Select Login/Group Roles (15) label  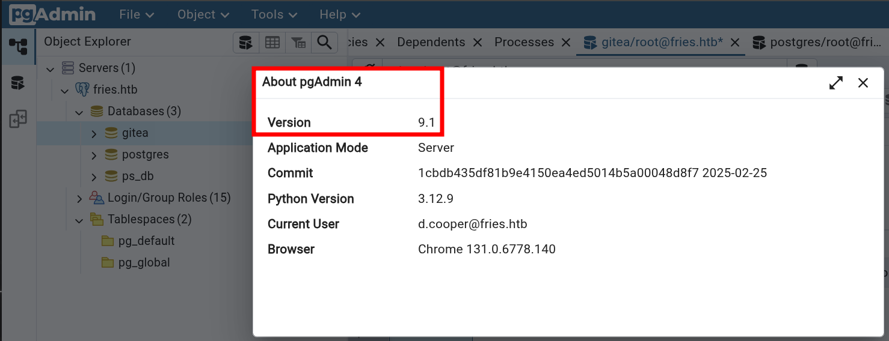click(x=169, y=198)
